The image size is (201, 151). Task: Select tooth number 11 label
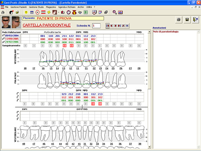pyautogui.click(x=78, y=68)
